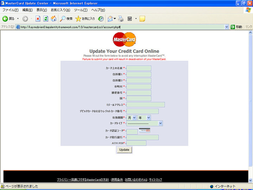Open the サイトマップ footer link
Screen dimensions: 253x190
pyautogui.click(x=155, y=179)
